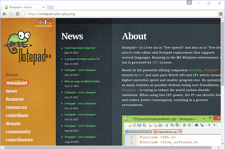Go to the home page menu link
This screenshot has height=150, width=225.
[x=12, y=75]
